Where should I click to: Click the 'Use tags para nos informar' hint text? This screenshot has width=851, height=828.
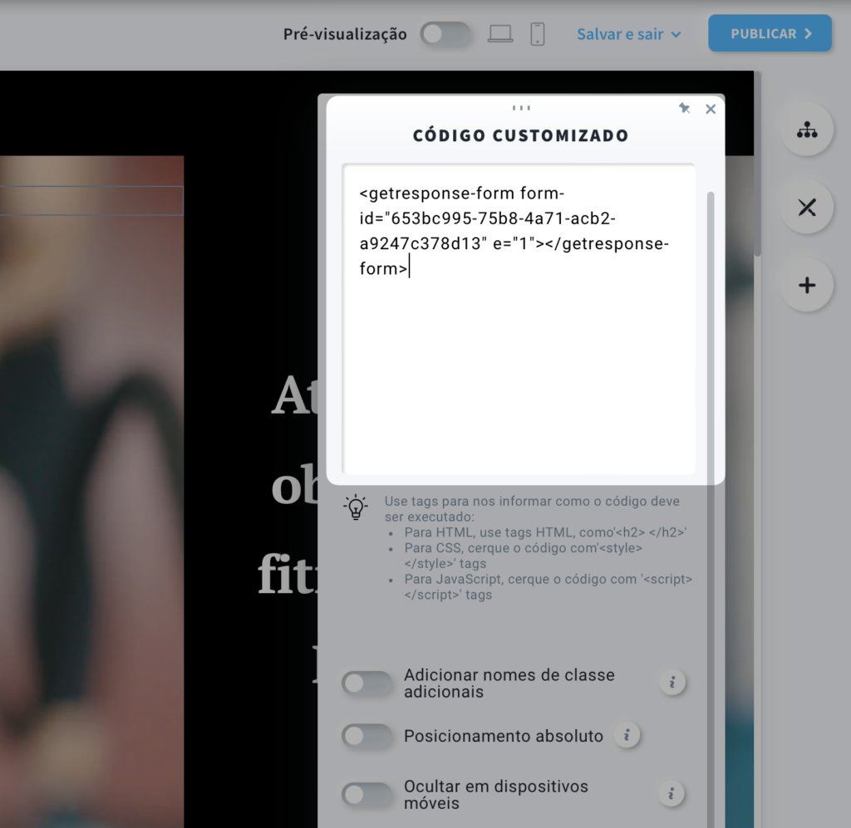pyautogui.click(x=532, y=508)
